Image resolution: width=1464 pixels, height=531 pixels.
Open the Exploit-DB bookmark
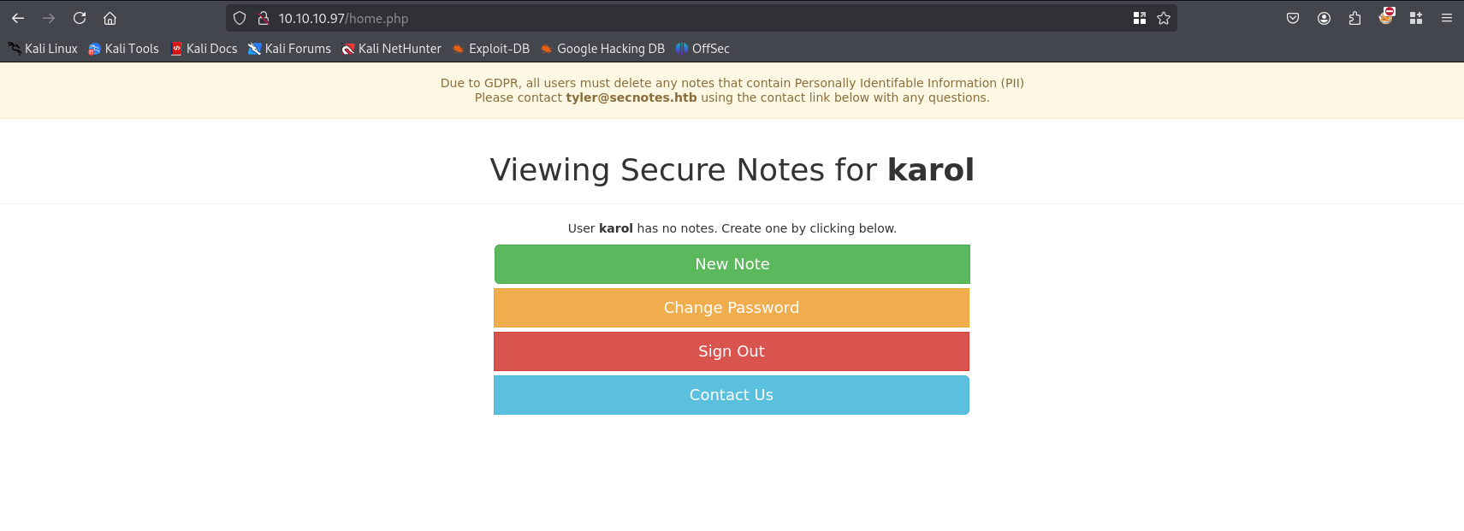(491, 49)
